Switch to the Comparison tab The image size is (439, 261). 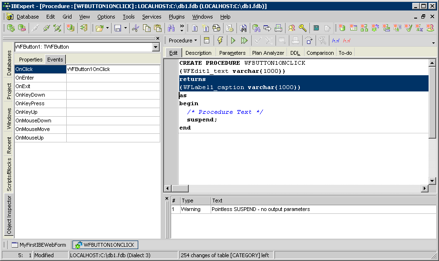[320, 53]
